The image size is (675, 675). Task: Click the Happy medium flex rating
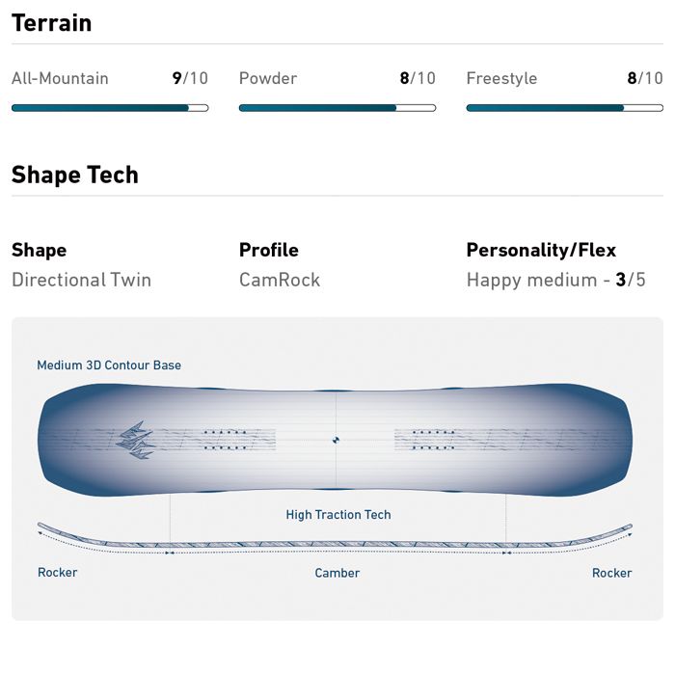555,280
